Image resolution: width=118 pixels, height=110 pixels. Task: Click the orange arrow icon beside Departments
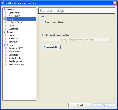(6, 52)
